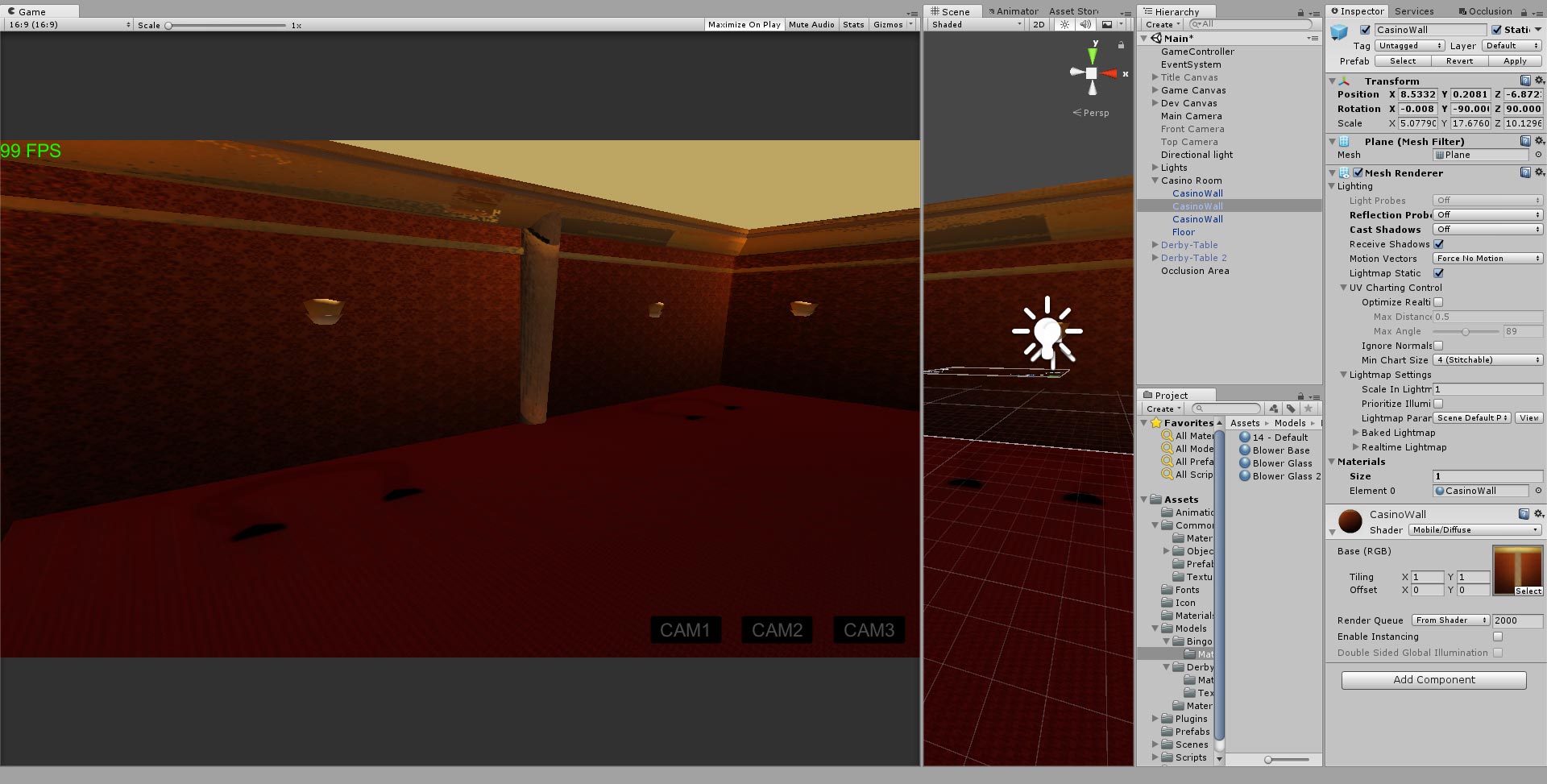Uncheck the Lightmap Static checkbox
The height and width of the screenshot is (784, 1547).
pyautogui.click(x=1438, y=273)
